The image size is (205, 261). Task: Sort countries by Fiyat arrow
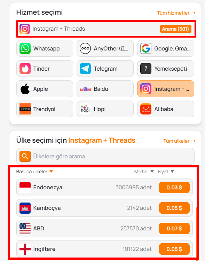[172, 172]
